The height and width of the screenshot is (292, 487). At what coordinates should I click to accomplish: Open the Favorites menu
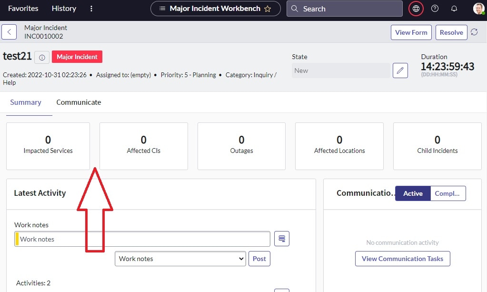(x=23, y=9)
